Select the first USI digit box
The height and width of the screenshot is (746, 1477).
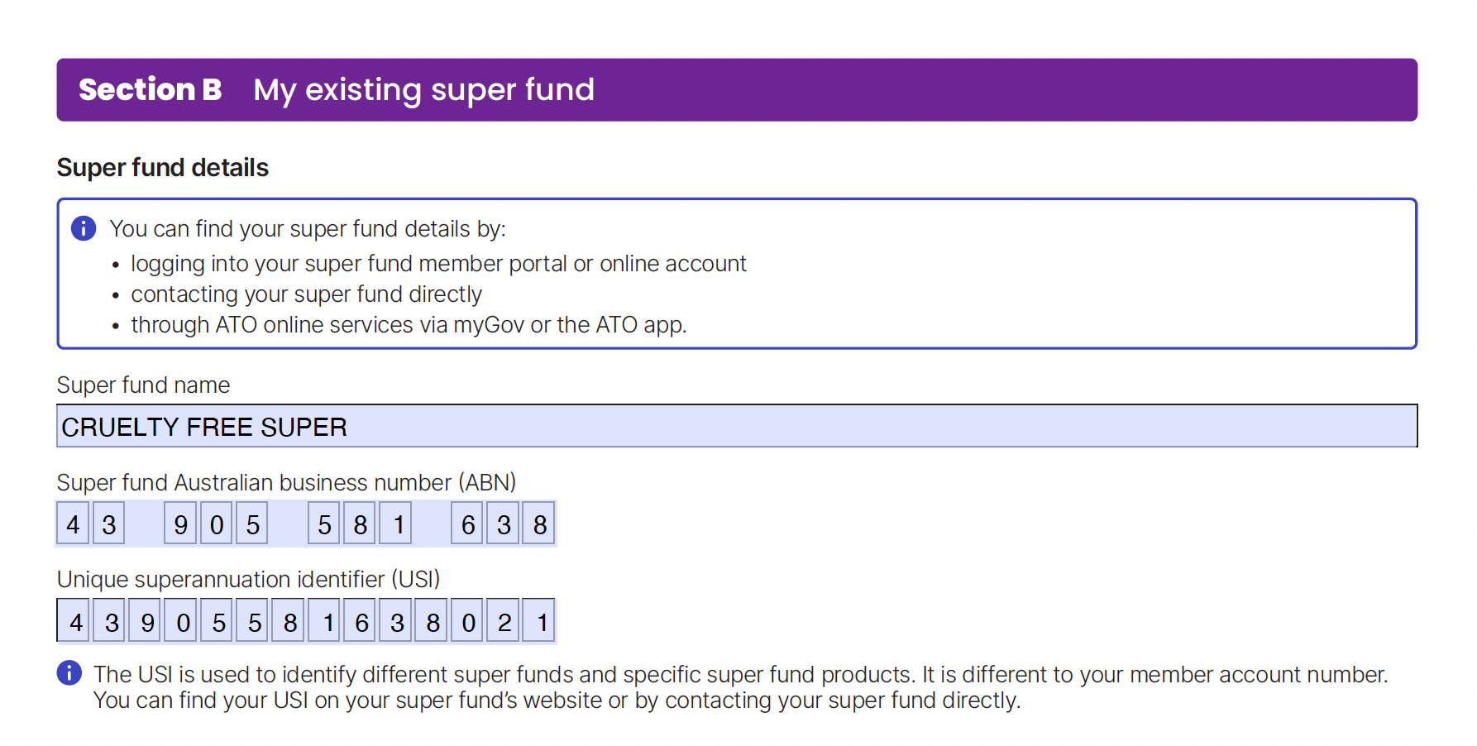[x=75, y=622]
